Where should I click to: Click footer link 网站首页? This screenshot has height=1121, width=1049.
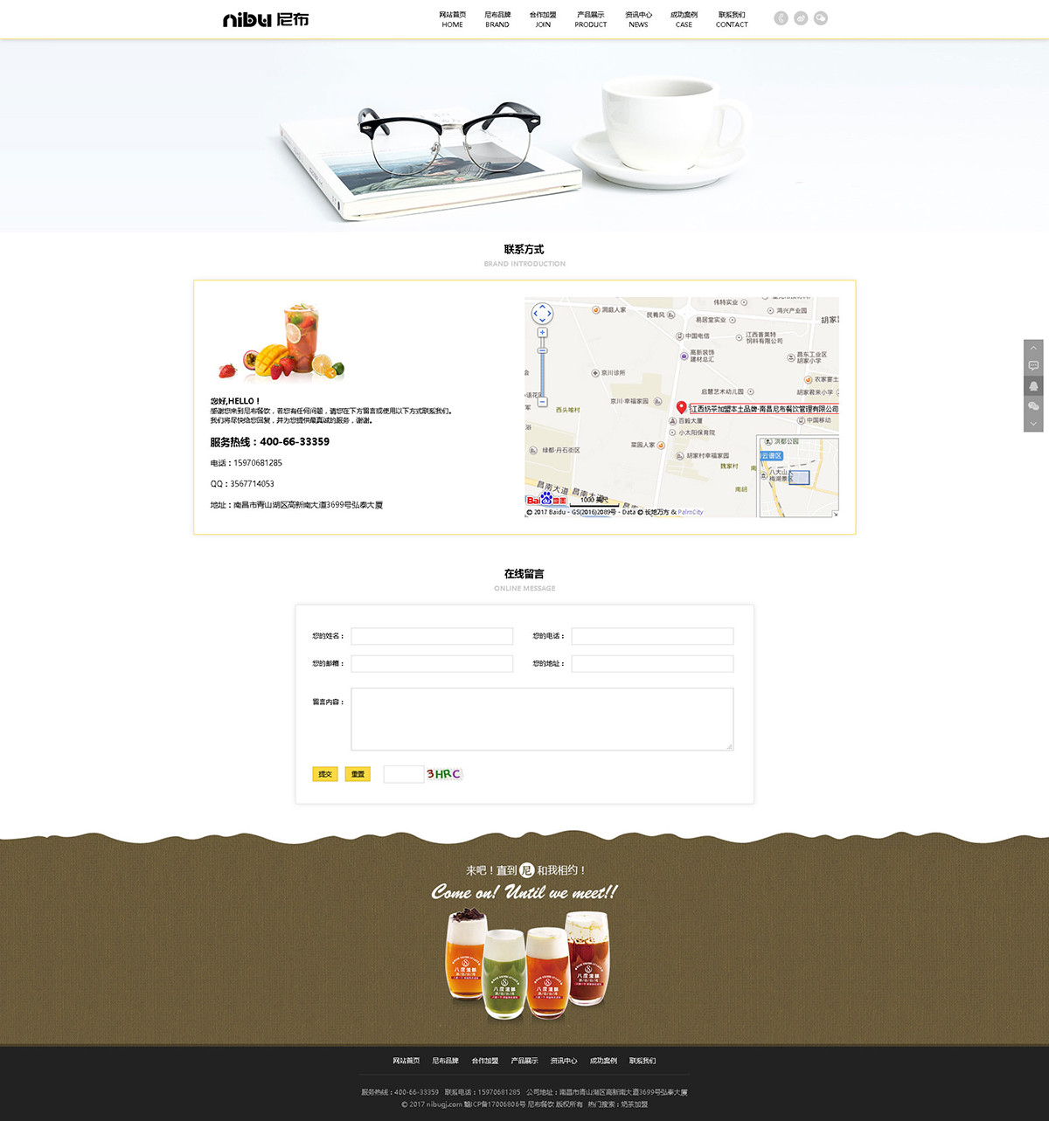[x=406, y=1061]
